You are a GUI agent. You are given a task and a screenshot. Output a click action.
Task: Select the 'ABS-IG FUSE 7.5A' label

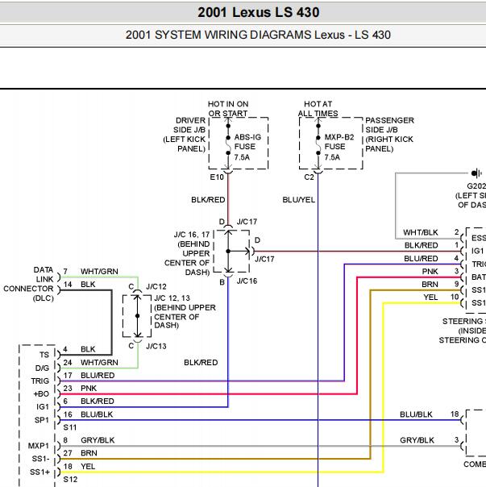coord(247,148)
